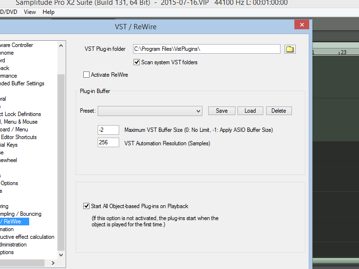Close the VST / ReWire dialog

click(302, 25)
